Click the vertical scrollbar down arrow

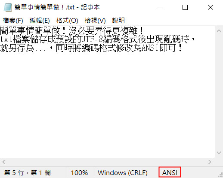[x=219, y=153]
